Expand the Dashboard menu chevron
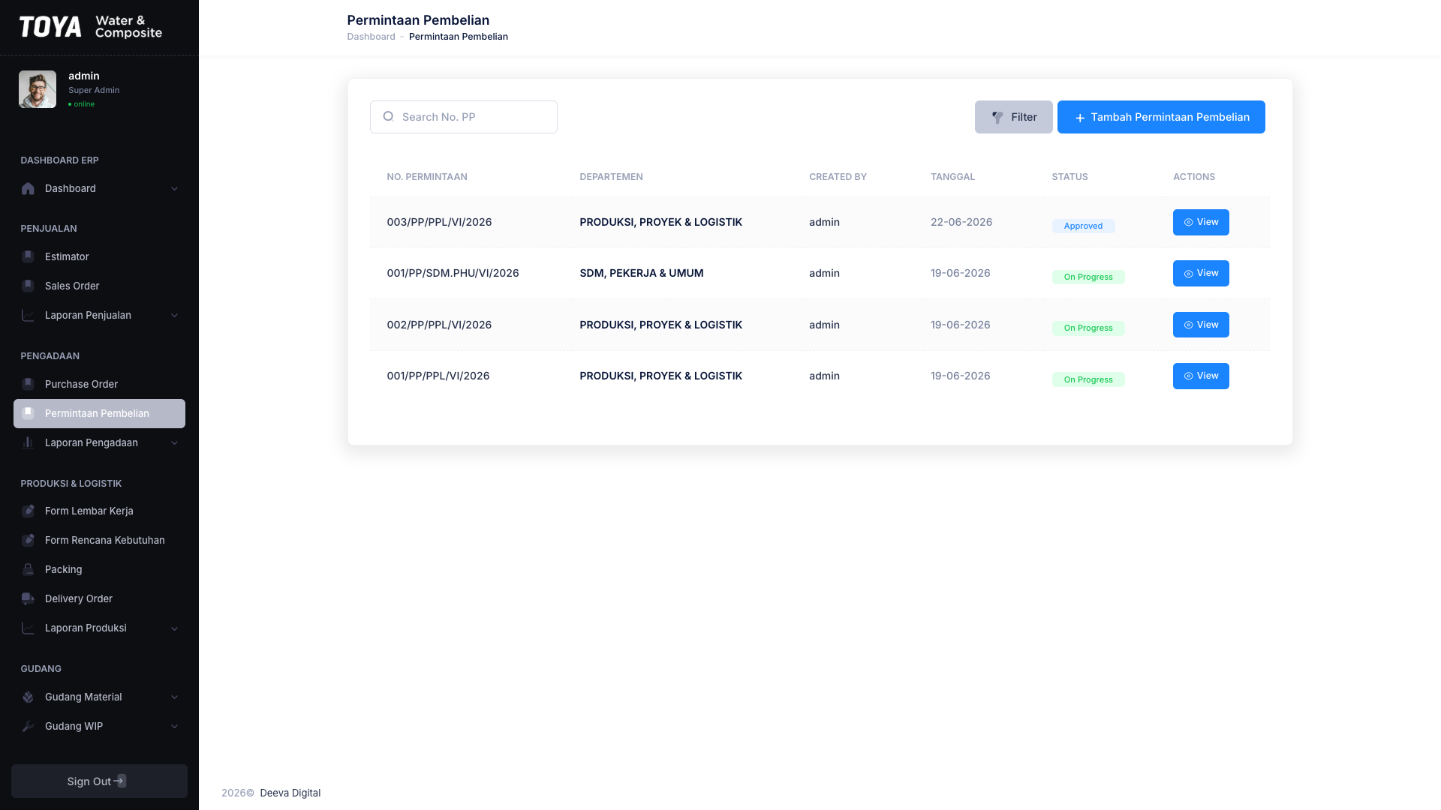1441x810 pixels. (x=174, y=188)
